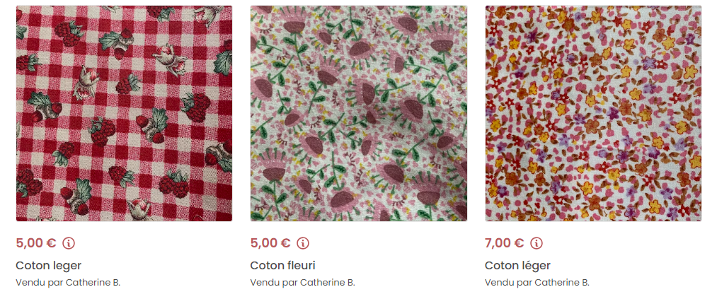The width and height of the screenshot is (717, 299).
Task: Open the Coton leger listing title under the gingham fabric
Action: click(48, 266)
